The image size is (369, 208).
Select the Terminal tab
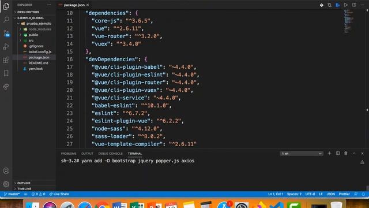pos(135,154)
